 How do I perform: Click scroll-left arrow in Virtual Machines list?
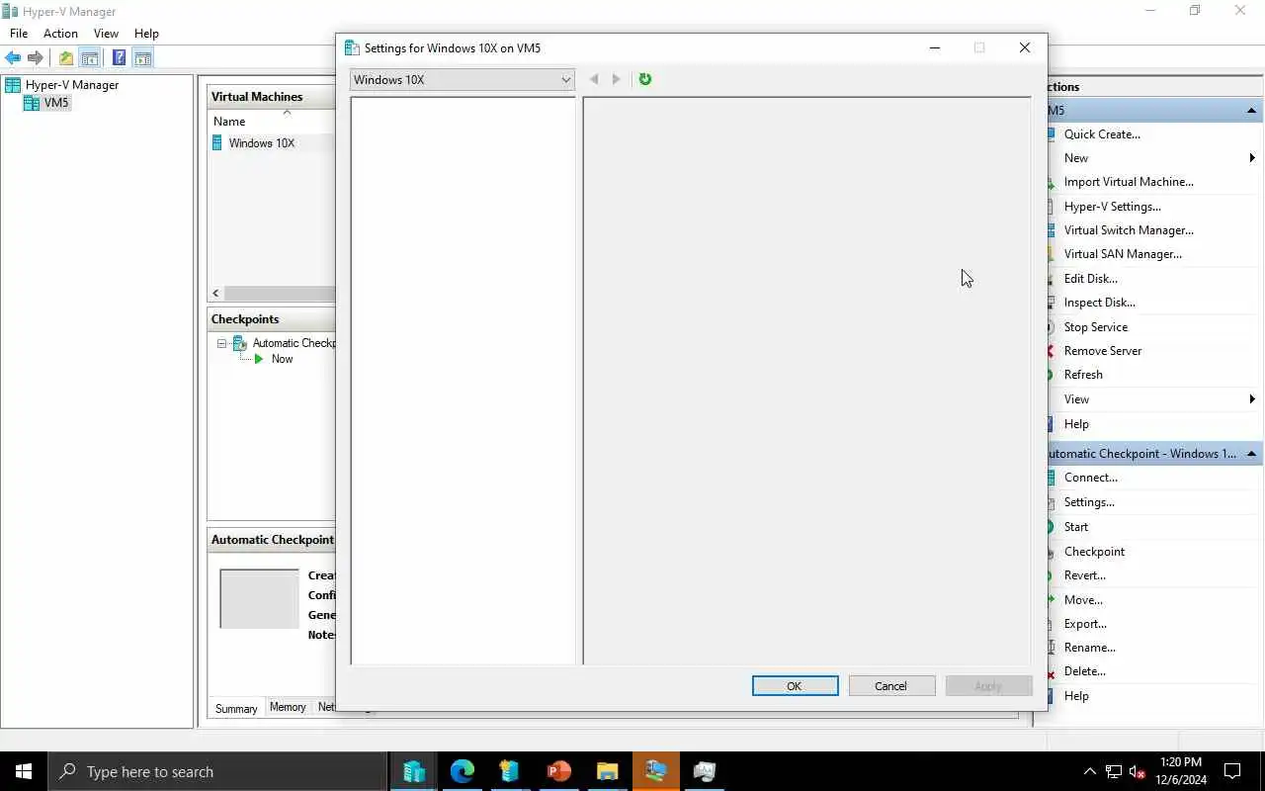(215, 294)
